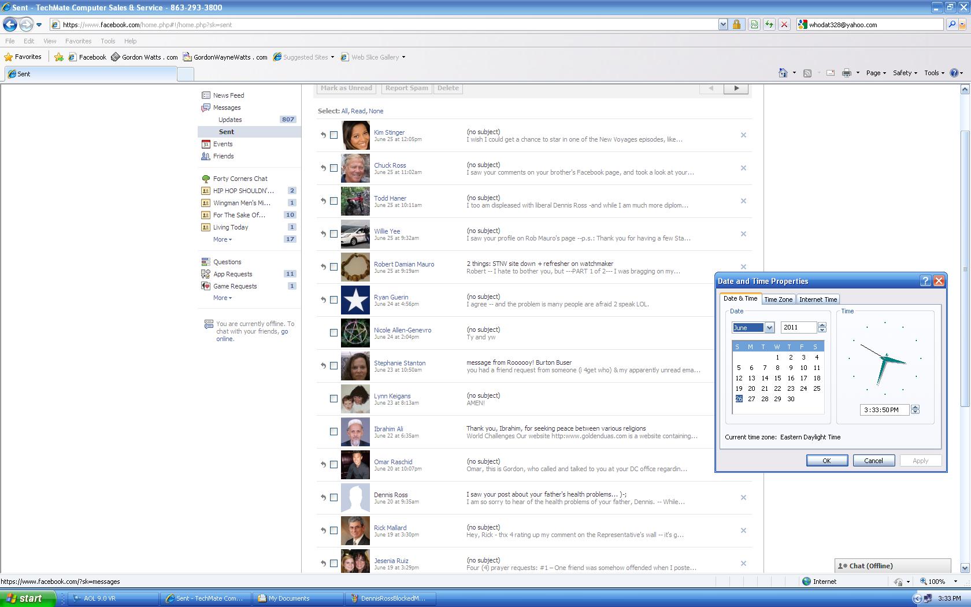This screenshot has height=607, width=971.
Task: Open the Tools dropdown in command bar
Action: coord(935,73)
